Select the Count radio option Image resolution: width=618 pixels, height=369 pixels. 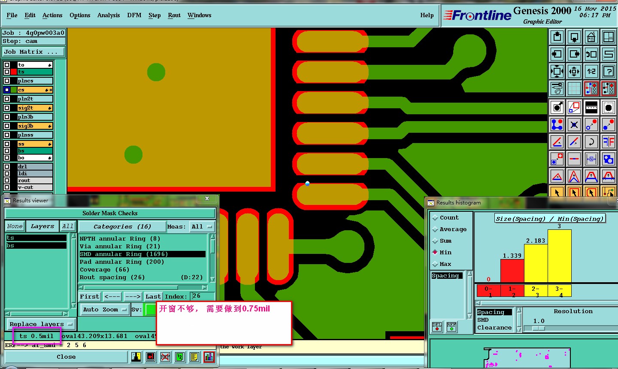pyautogui.click(x=445, y=218)
